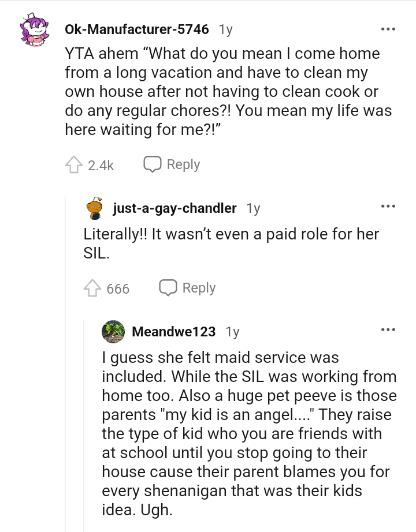The width and height of the screenshot is (416, 532).
Task: Click the upvote arrow on Ok-Manufacturer-5746's comment
Action: [x=74, y=164]
